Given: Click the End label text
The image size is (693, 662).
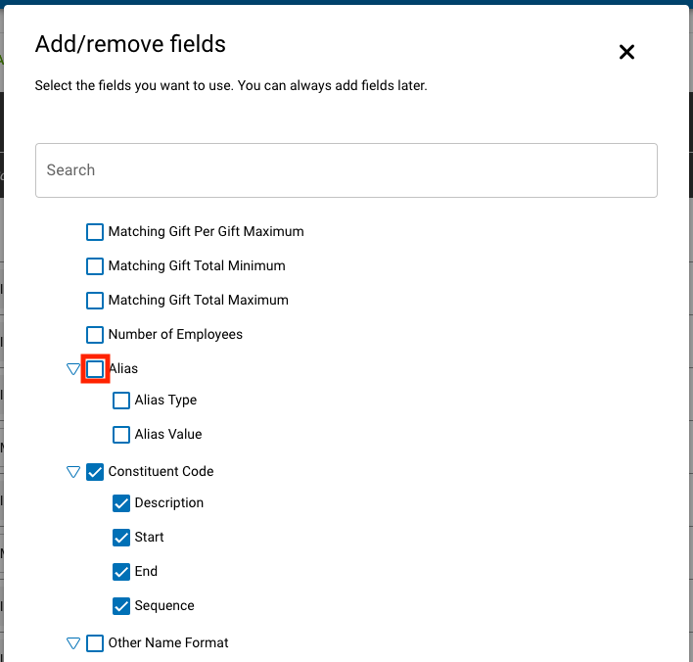Looking at the screenshot, I should click(x=146, y=571).
